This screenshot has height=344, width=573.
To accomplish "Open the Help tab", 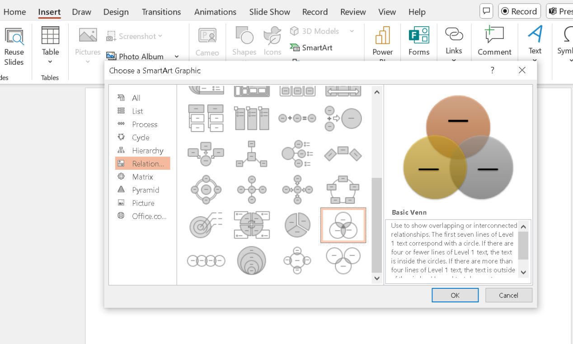I will click(x=417, y=12).
